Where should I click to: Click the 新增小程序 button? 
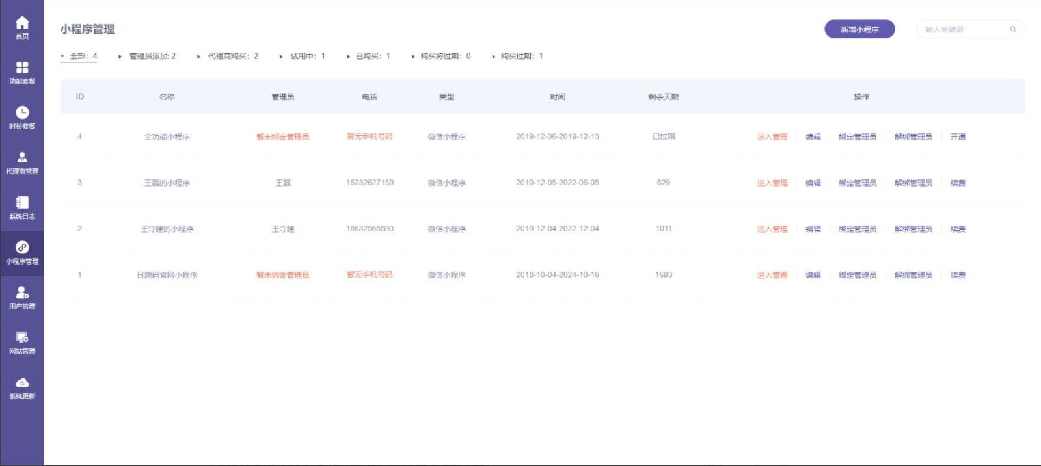pos(859,29)
